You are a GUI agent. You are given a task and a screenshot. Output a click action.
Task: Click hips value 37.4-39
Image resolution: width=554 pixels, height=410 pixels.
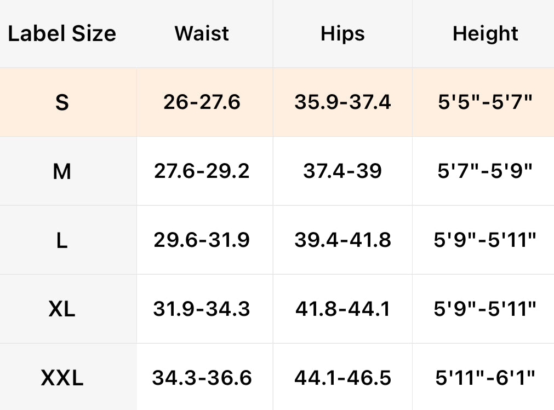[x=342, y=171]
